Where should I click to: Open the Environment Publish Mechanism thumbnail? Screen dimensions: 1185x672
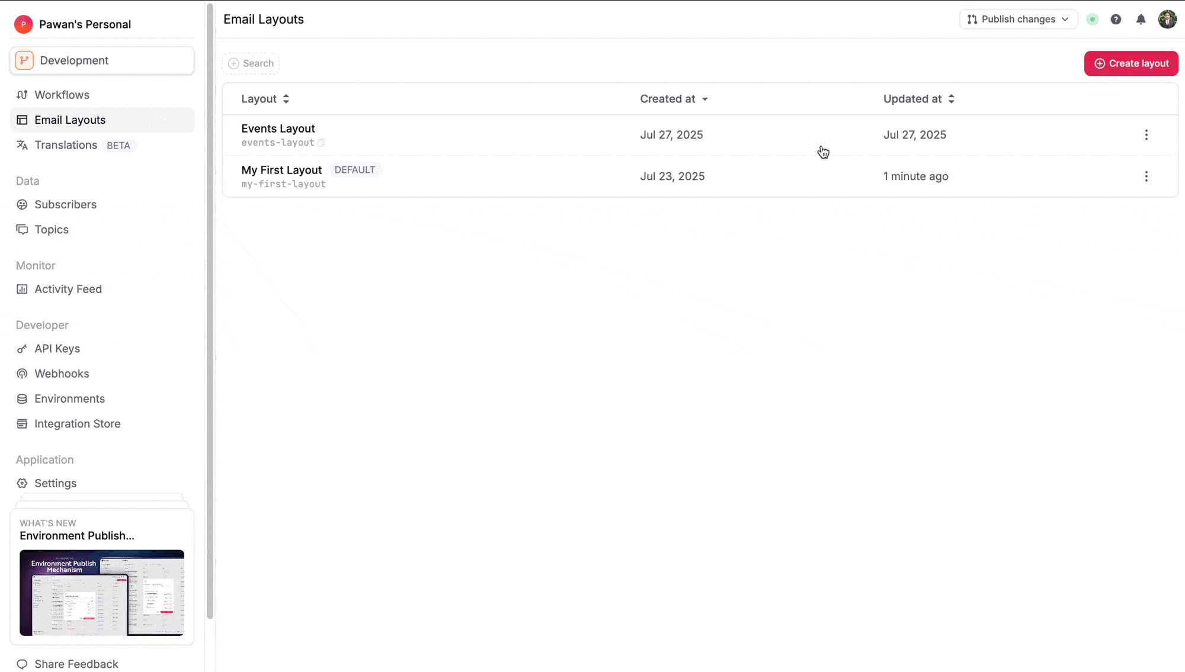[102, 593]
